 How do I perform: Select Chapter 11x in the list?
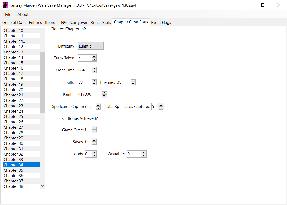pyautogui.click(x=21, y=41)
